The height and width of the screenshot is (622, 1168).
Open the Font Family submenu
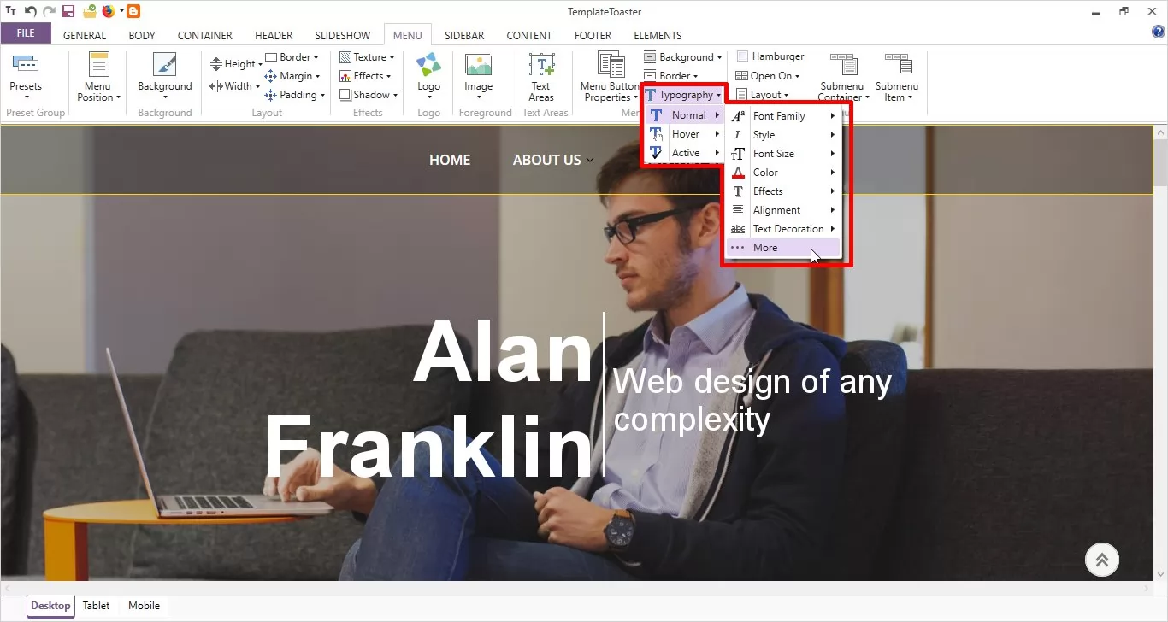780,116
